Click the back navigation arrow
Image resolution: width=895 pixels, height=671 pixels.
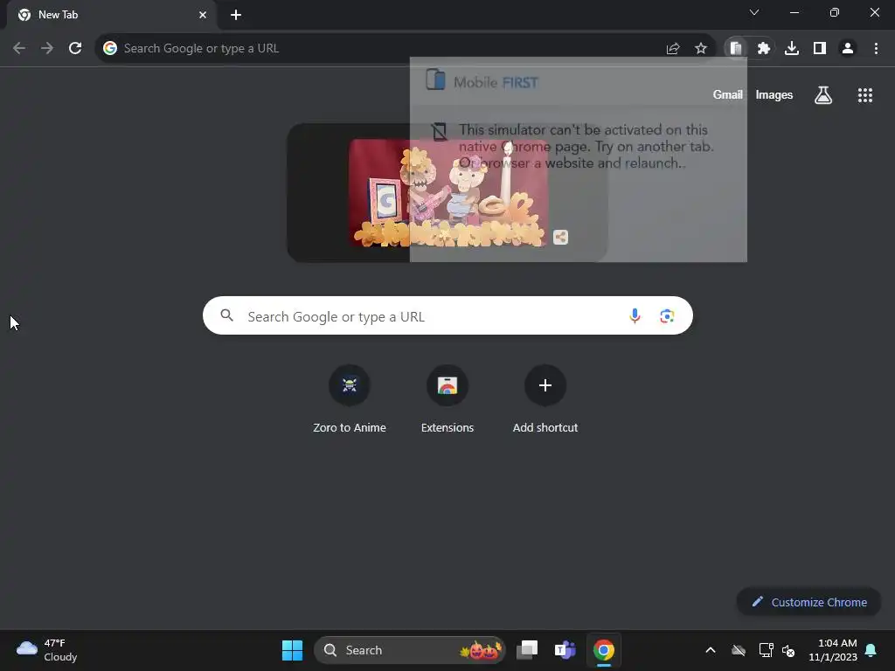pos(19,49)
